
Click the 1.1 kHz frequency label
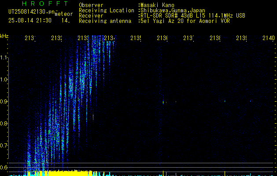[4, 58]
